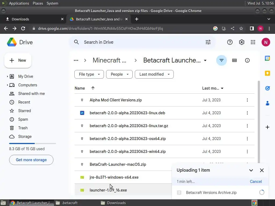Open more actions for betacraft linux.tar.gz

[247, 126]
